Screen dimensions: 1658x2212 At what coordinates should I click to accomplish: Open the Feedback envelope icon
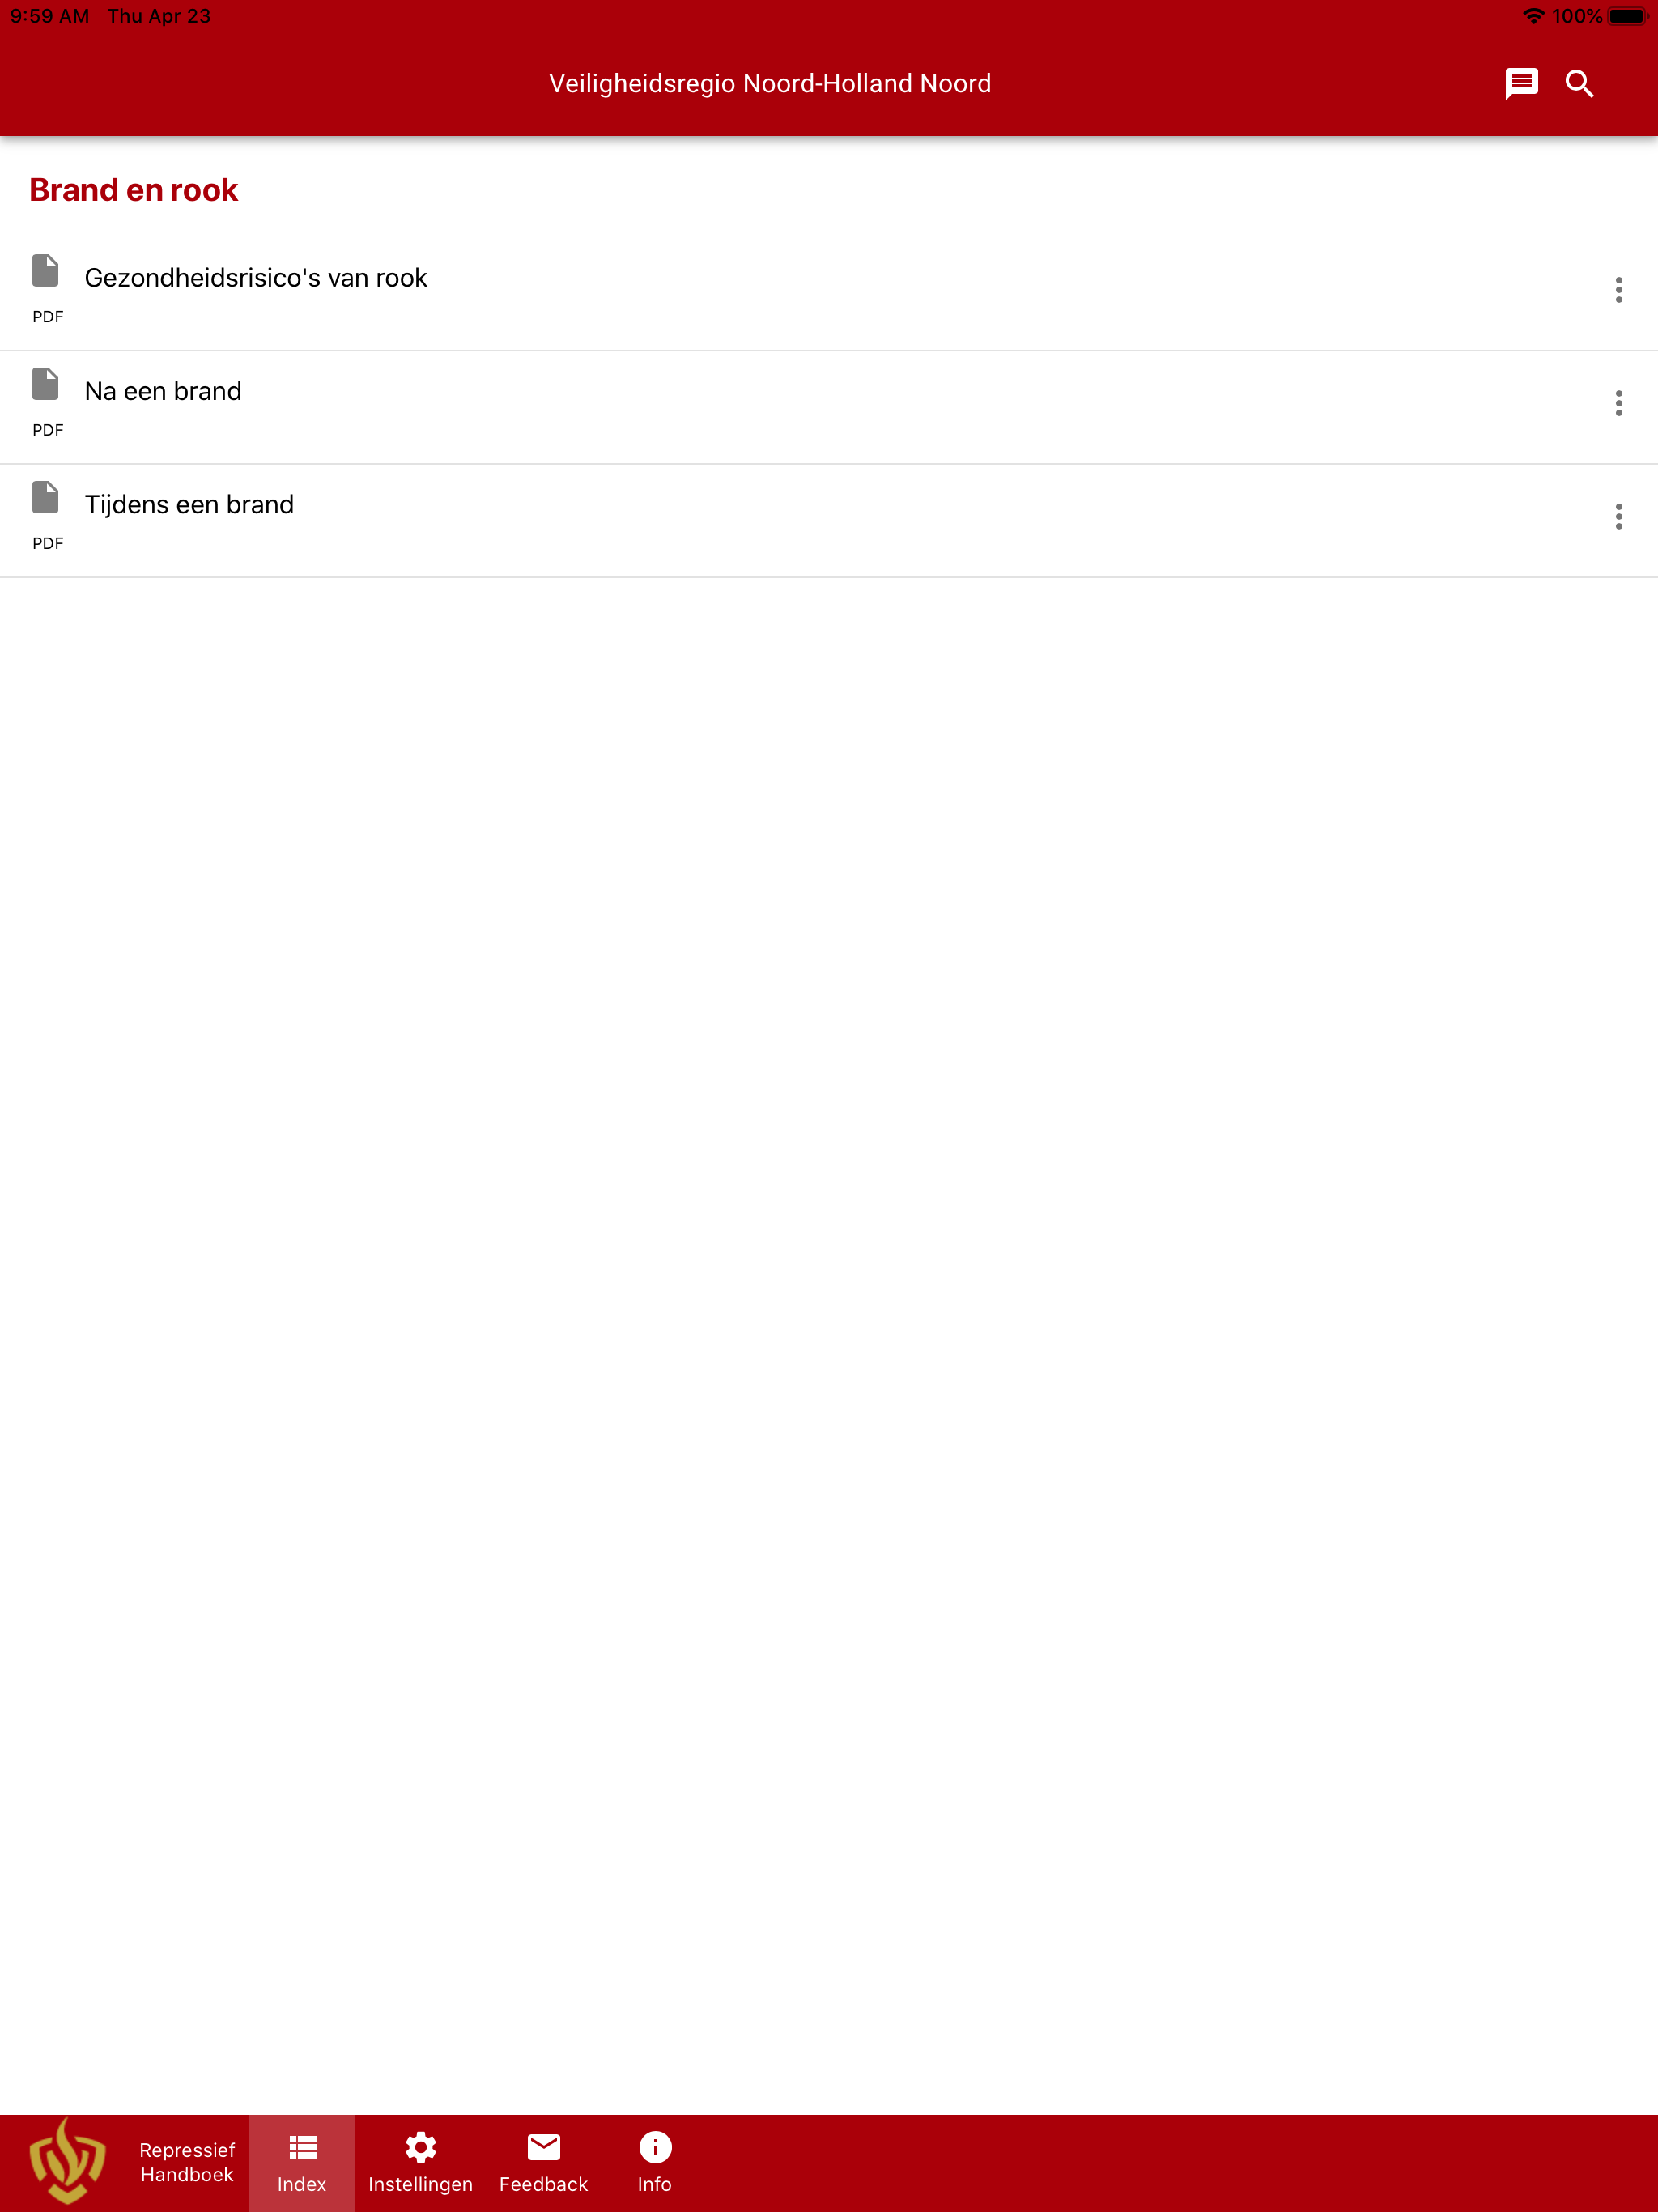pos(543,2146)
